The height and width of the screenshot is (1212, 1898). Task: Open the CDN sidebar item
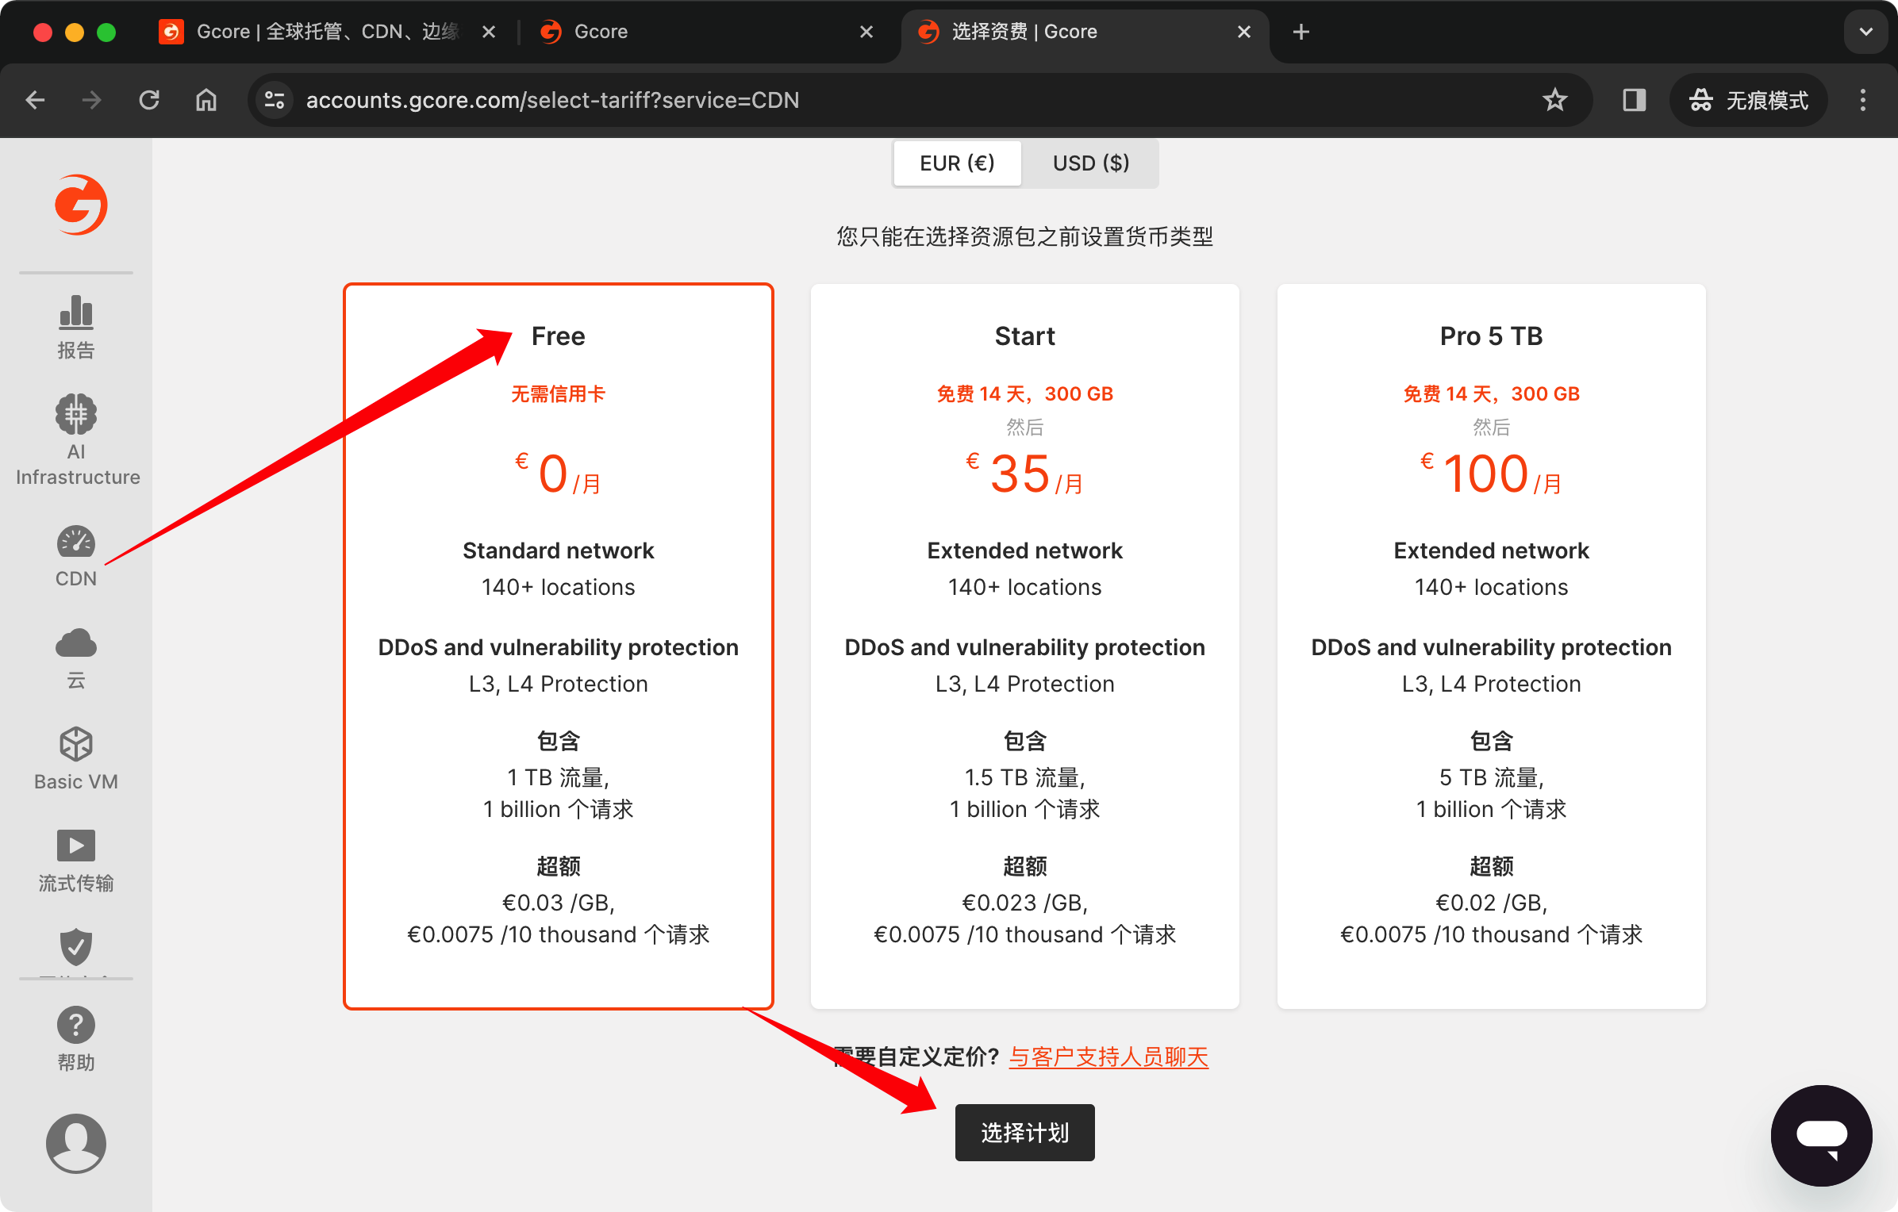76,556
